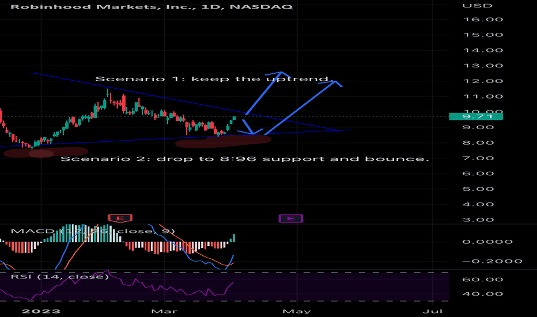Click the 9.00 price axis label
Screen dimensions: 537x317
tap(478, 127)
